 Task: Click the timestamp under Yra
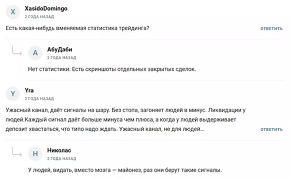(x=39, y=98)
